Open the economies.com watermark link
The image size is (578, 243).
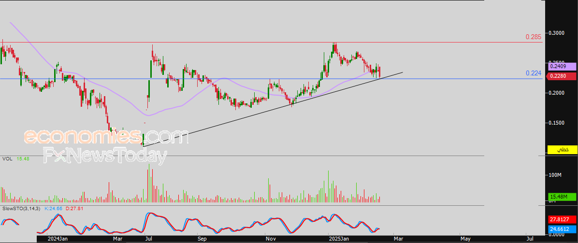(106, 136)
